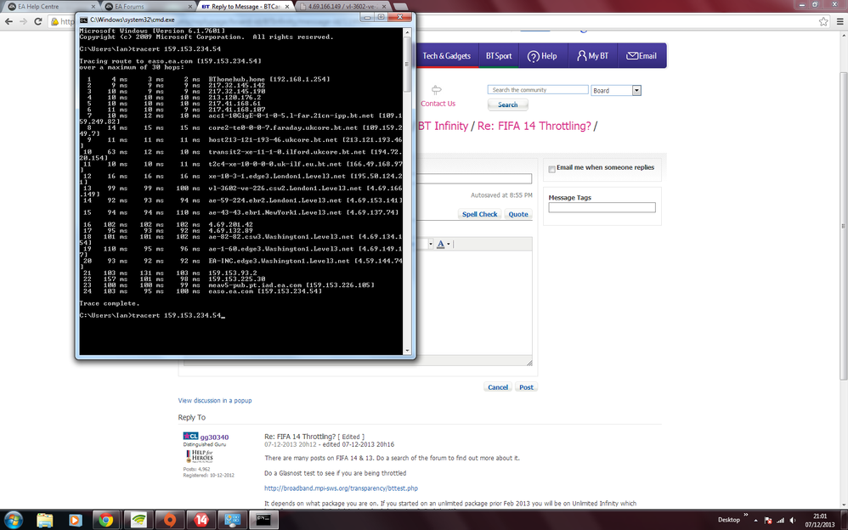
Task: Click the community Search button
Action: (x=508, y=105)
